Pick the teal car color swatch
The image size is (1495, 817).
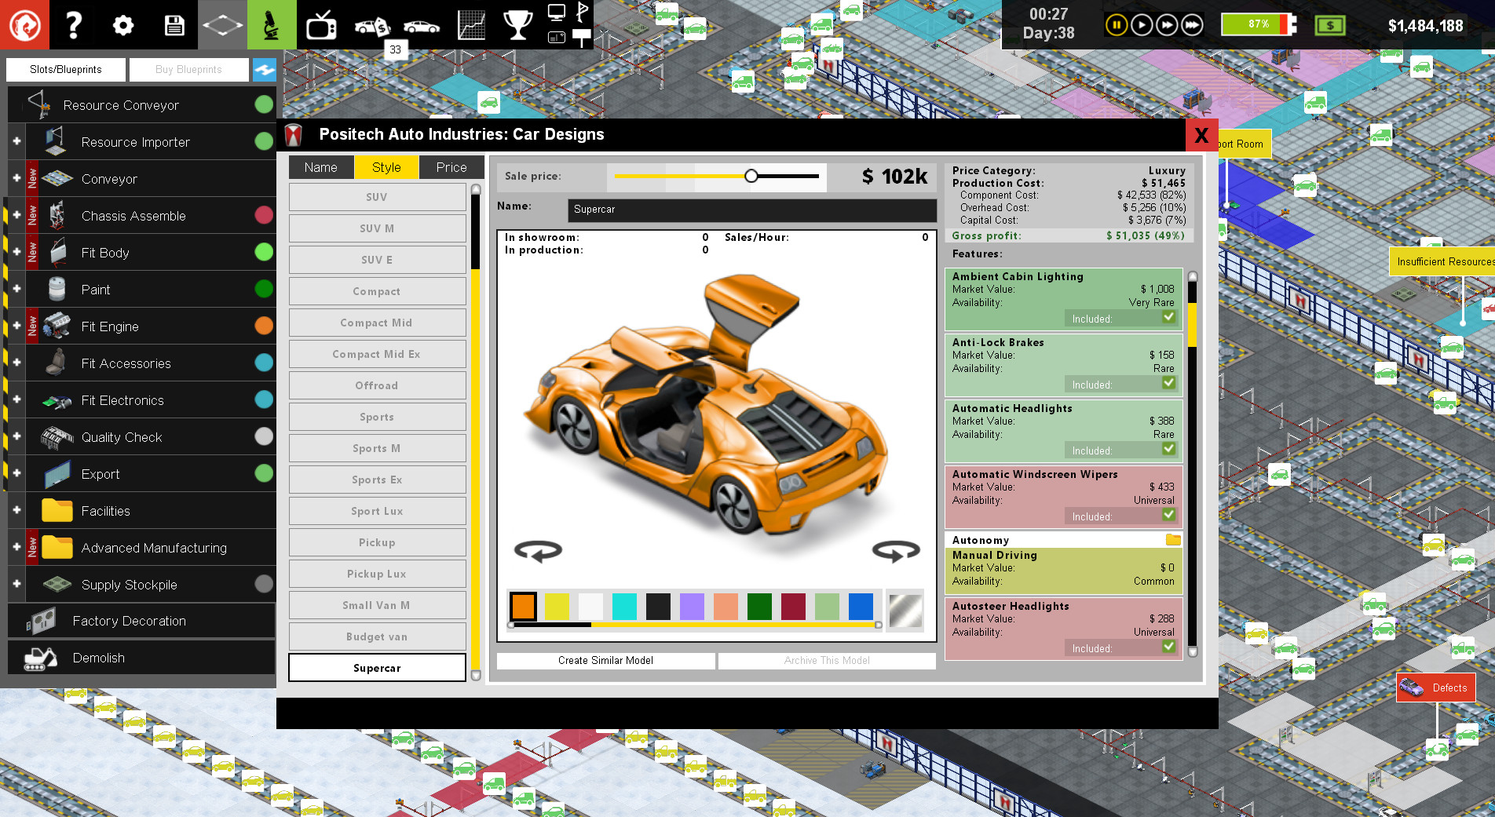tap(624, 606)
